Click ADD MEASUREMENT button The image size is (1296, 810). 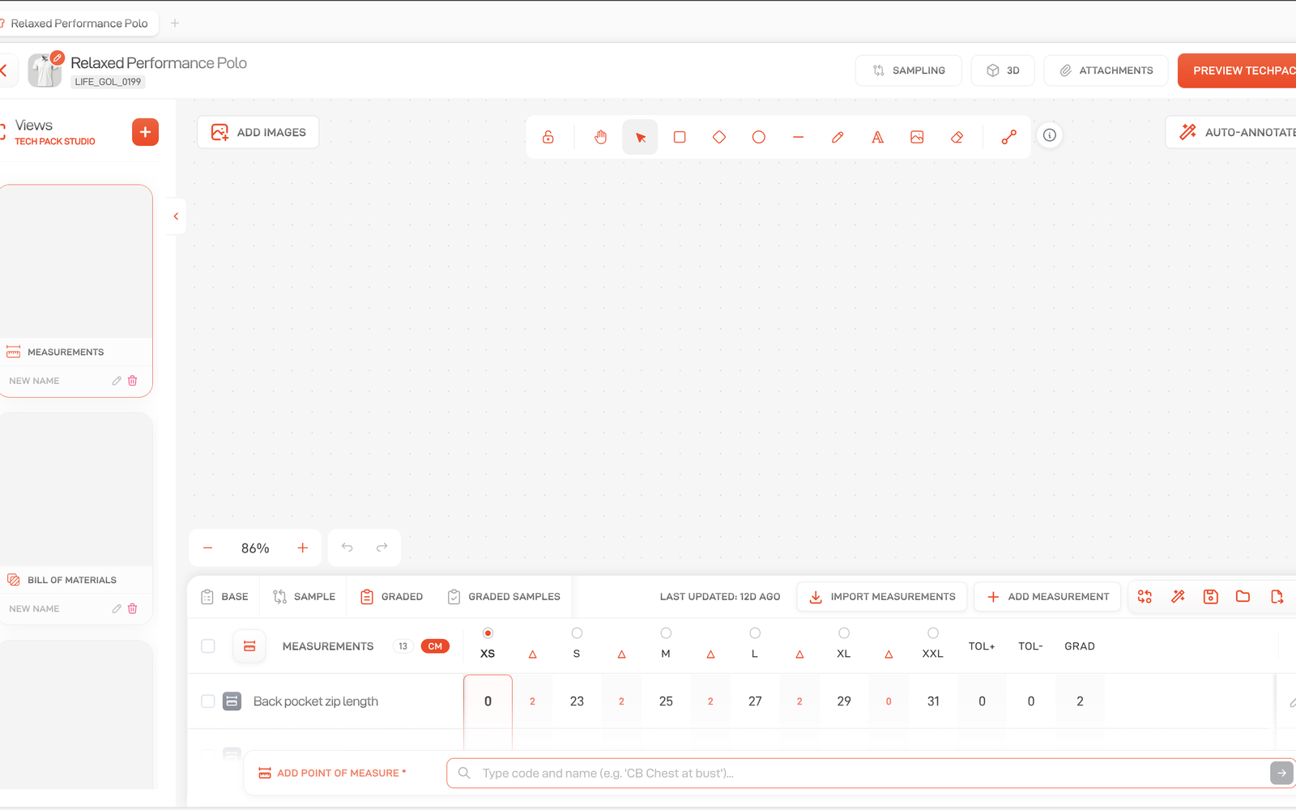coord(1047,596)
